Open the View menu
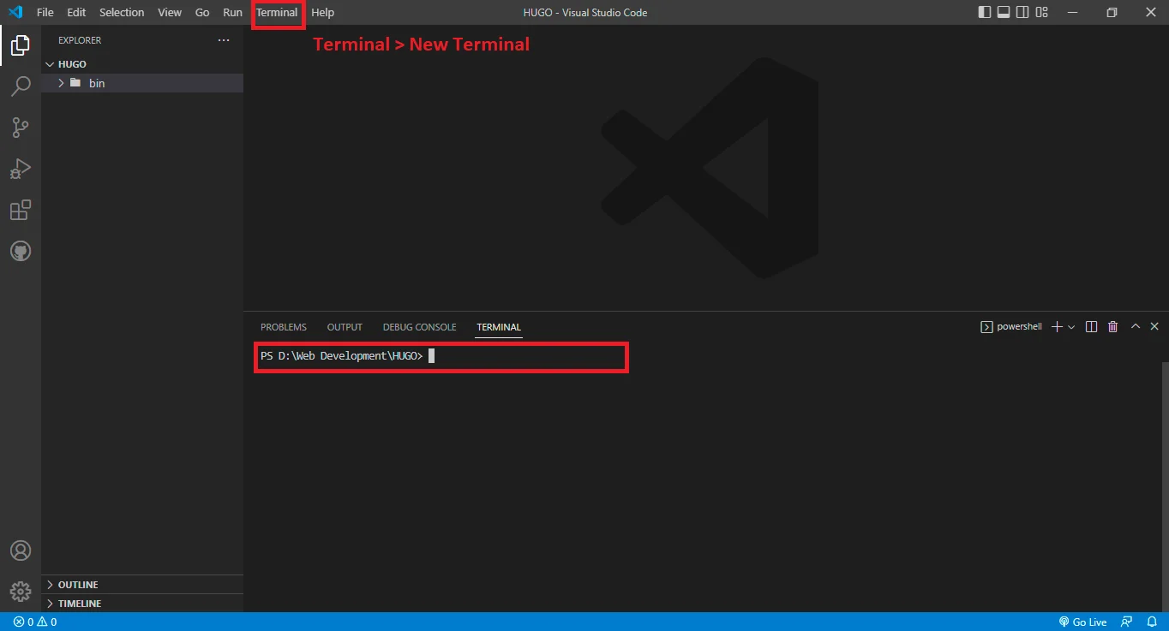The image size is (1169, 631). coord(170,12)
